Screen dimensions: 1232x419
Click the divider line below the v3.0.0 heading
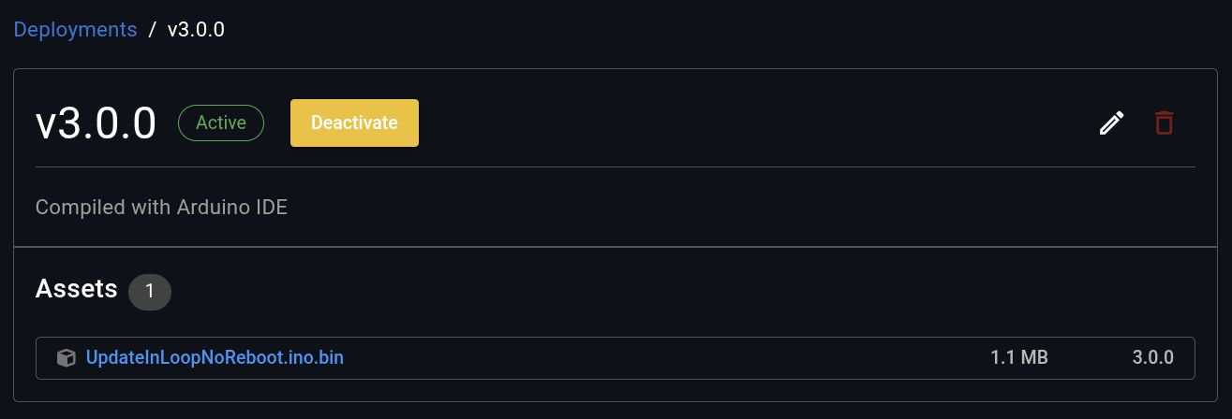coord(615,166)
